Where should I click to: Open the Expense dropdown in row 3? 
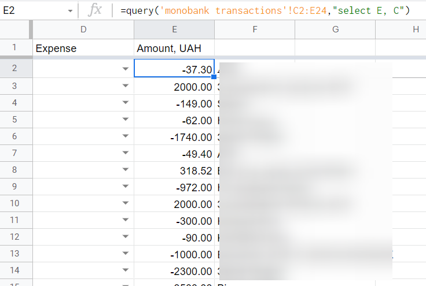(125, 86)
